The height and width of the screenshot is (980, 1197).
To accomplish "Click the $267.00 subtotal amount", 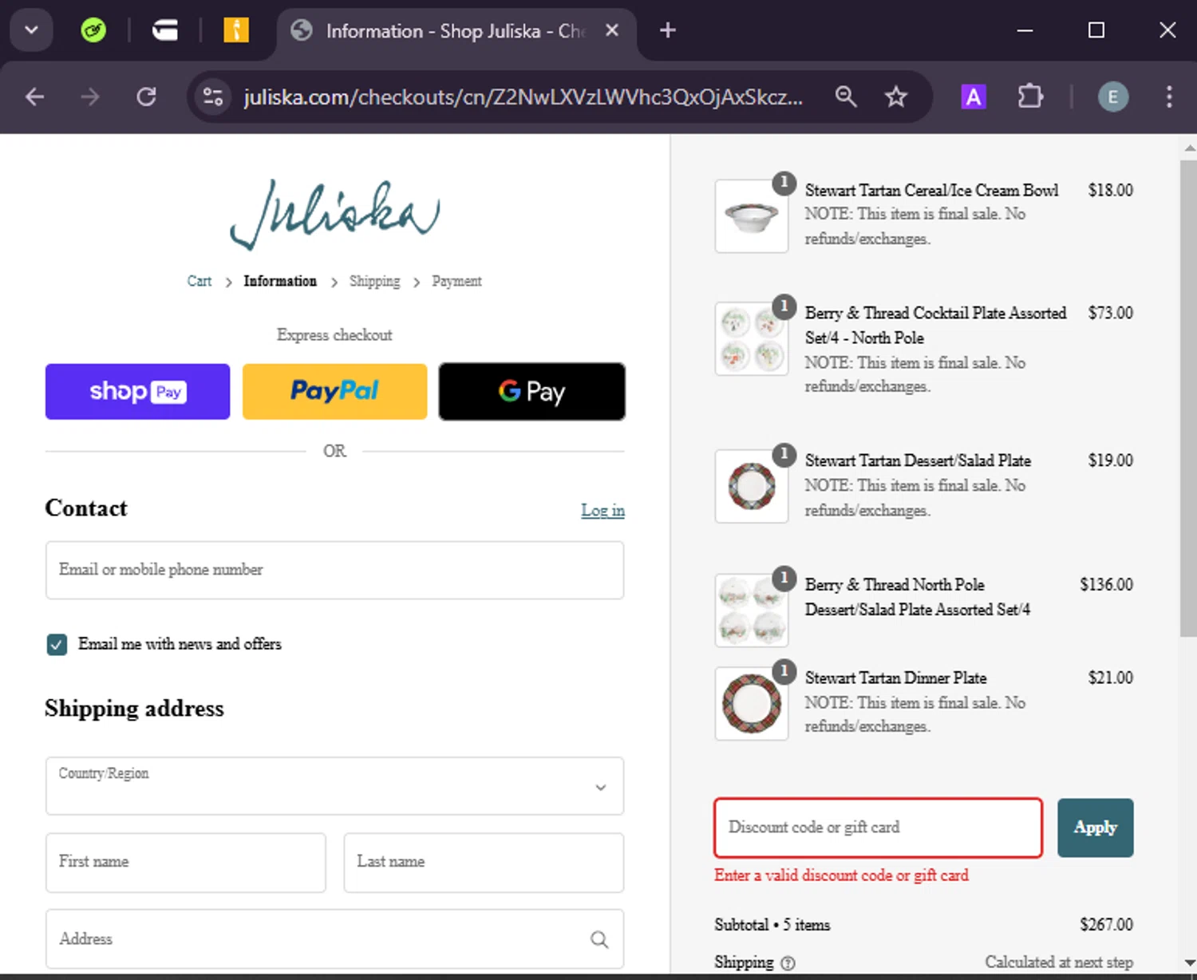I will (1106, 924).
